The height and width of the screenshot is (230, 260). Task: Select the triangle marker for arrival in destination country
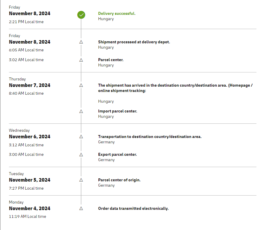[81, 85]
